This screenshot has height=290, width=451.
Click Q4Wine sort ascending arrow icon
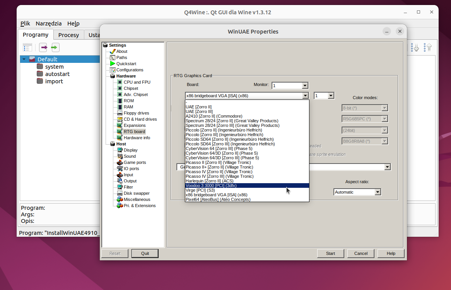(x=428, y=47)
